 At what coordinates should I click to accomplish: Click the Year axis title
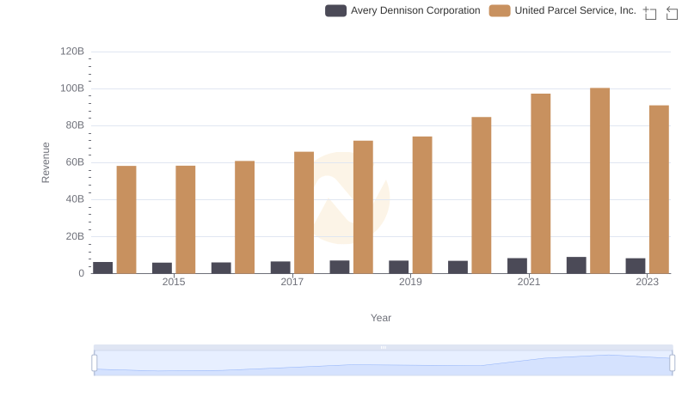381,318
